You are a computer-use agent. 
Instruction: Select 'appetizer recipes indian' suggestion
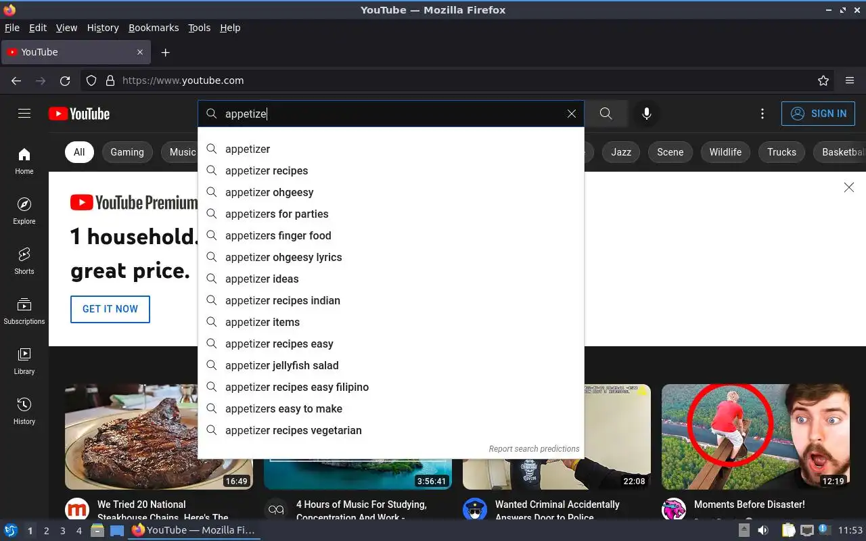(x=391, y=300)
